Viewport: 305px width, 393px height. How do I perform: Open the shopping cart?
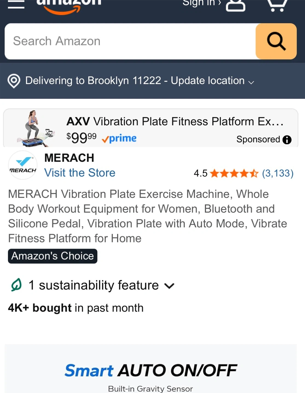[277, 5]
